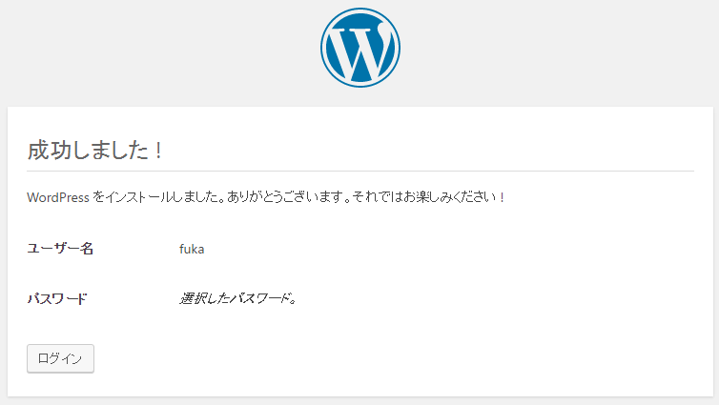Click the gray strip below the white panel

click(x=359, y=401)
